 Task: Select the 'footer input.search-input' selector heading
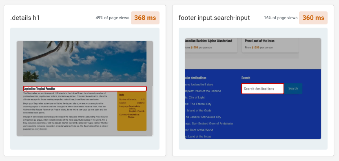pos(214,18)
